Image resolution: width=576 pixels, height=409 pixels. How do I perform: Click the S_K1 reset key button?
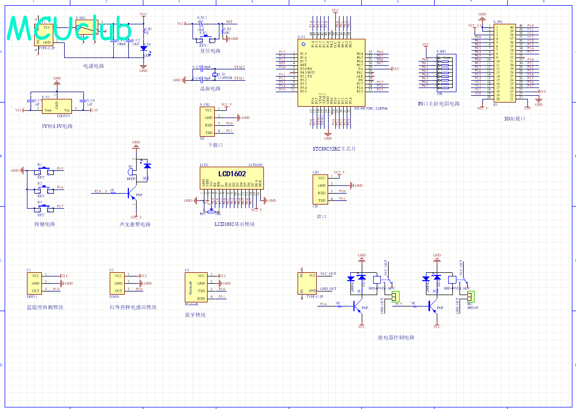tap(204, 37)
